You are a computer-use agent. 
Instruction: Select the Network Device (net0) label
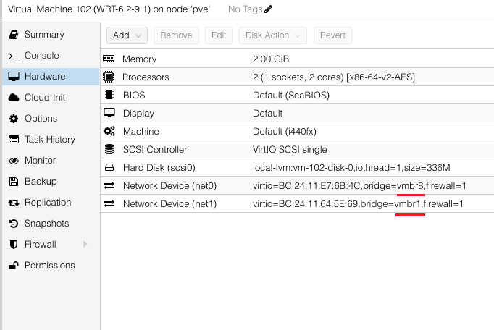pyautogui.click(x=169, y=186)
